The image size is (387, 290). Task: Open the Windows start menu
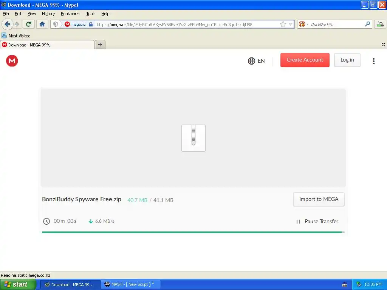(x=18, y=285)
